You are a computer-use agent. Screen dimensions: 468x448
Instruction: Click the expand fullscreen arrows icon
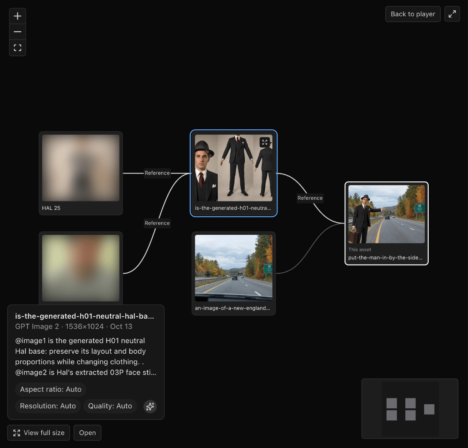[452, 14]
